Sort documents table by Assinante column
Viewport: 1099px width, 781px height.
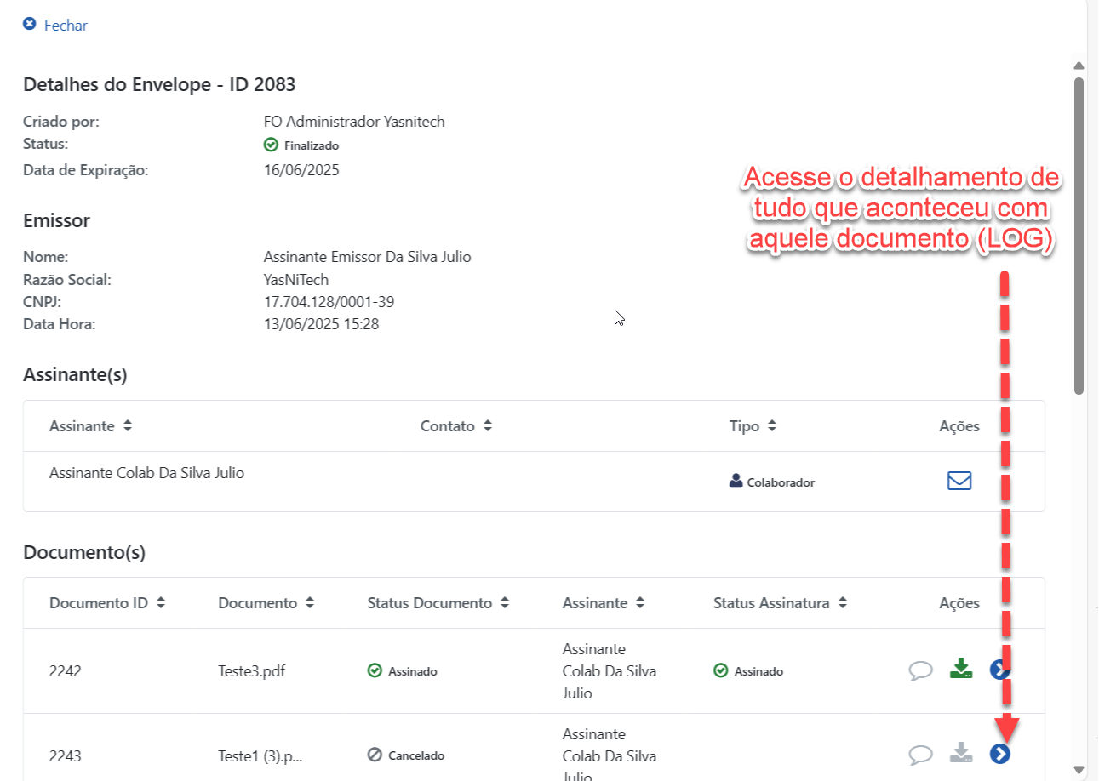click(x=604, y=603)
